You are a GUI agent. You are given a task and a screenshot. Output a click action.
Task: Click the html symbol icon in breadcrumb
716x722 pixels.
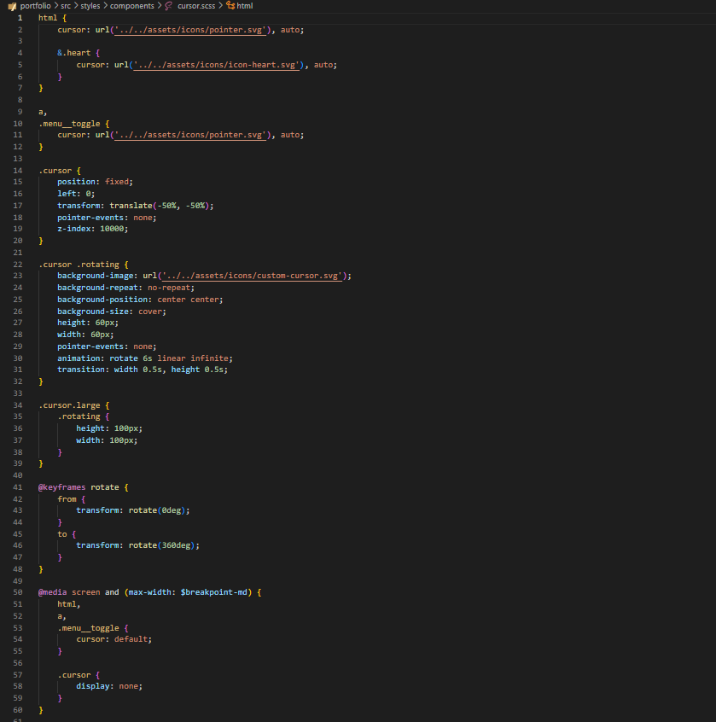pyautogui.click(x=230, y=6)
